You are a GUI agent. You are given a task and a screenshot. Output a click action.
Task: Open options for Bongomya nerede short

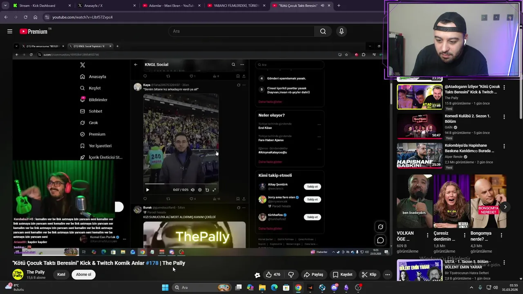click(x=501, y=236)
